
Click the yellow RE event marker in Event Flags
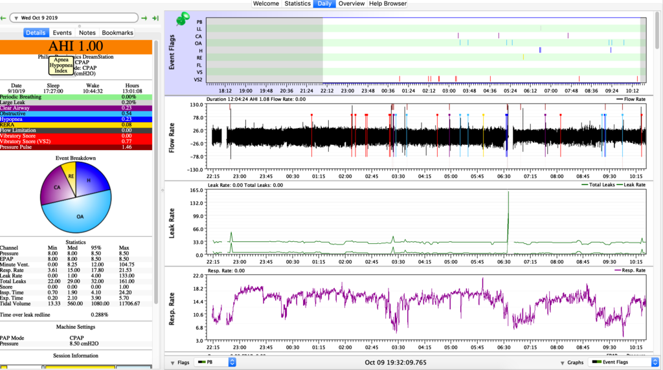[523, 57]
